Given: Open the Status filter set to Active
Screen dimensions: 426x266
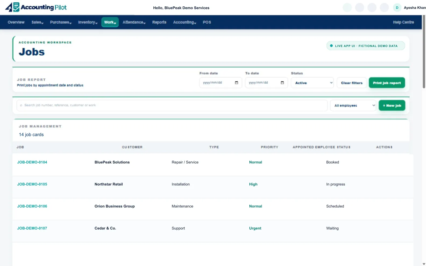Looking at the screenshot, I should (312, 83).
